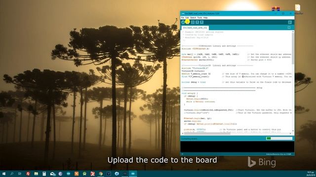The image size is (316, 177).
Task: Open the Mail envelope icon on the taskbar
Action: [x=53, y=174]
